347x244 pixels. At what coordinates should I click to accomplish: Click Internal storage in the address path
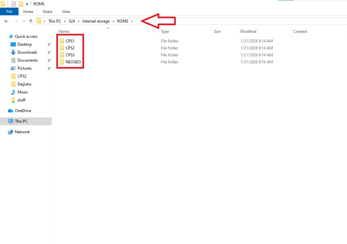[x=96, y=21]
